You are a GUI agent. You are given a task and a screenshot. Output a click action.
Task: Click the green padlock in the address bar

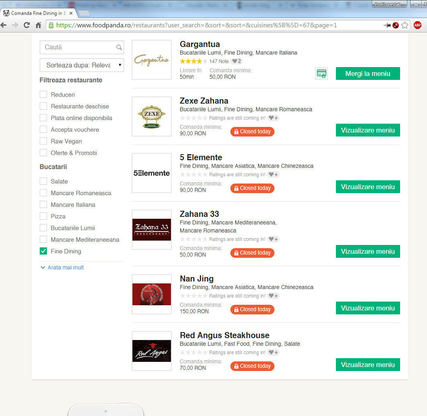51,25
